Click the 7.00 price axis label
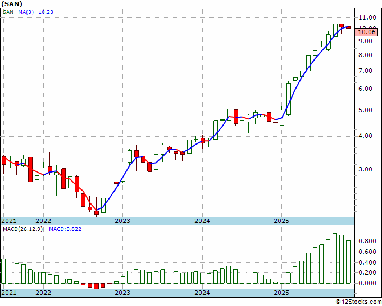 click(366, 71)
